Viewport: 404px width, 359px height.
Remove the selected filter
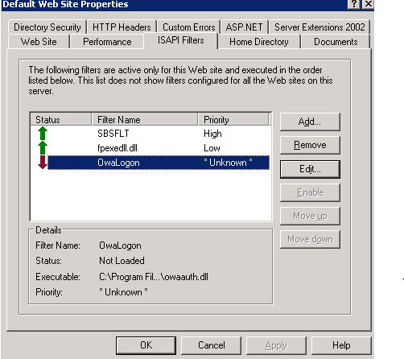pos(310,145)
